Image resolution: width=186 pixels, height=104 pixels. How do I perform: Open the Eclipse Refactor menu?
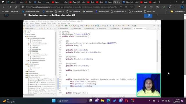[x=37, y=23]
